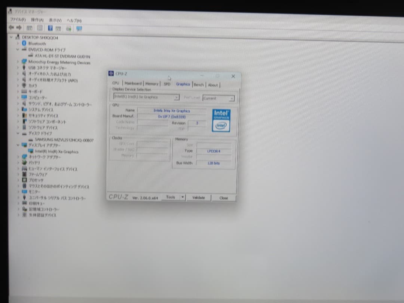Open the Perf Level dropdown showing Current

point(231,97)
